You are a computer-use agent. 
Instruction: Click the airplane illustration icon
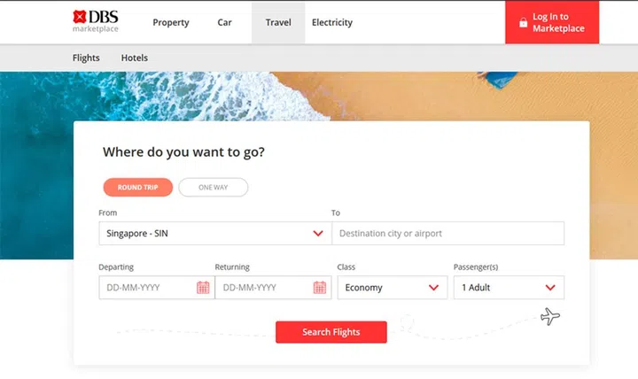click(x=550, y=316)
